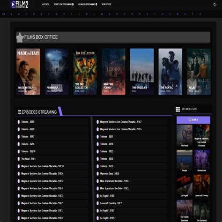Image resolution: width=222 pixels, height=222 pixels.
Task: Open Lovecraft Country sidebar thumbnail
Action: [x=201, y=186]
